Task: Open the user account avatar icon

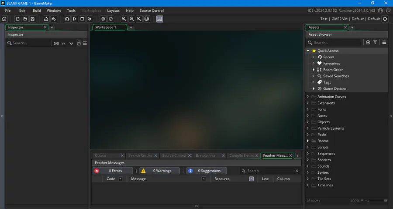Action: pyautogui.click(x=380, y=10)
